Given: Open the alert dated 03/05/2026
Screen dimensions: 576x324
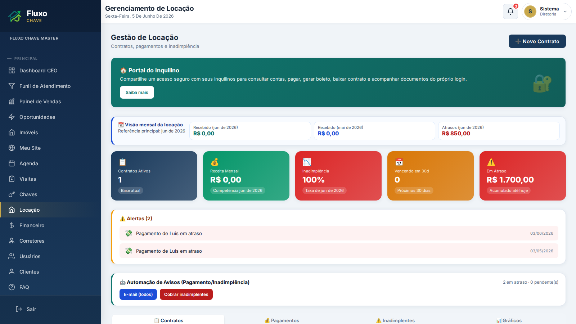Looking at the screenshot, I should 339,251.
